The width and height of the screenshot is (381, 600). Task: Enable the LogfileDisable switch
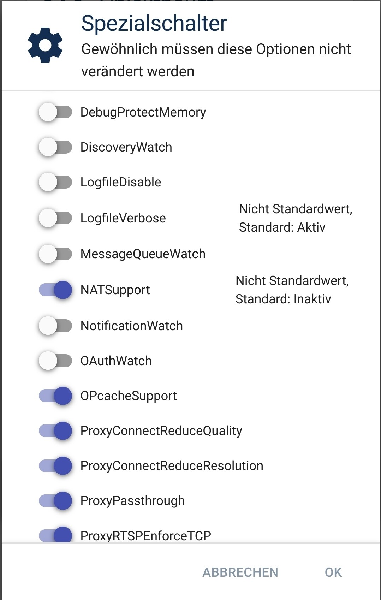(x=55, y=182)
